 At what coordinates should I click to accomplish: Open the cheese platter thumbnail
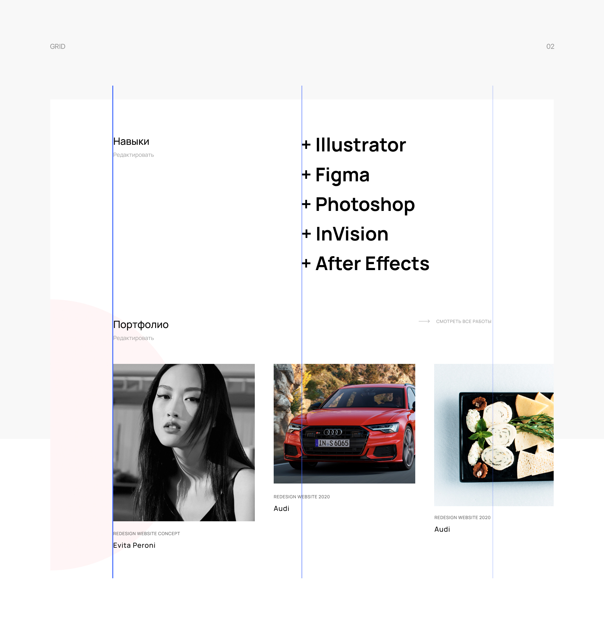tap(494, 435)
